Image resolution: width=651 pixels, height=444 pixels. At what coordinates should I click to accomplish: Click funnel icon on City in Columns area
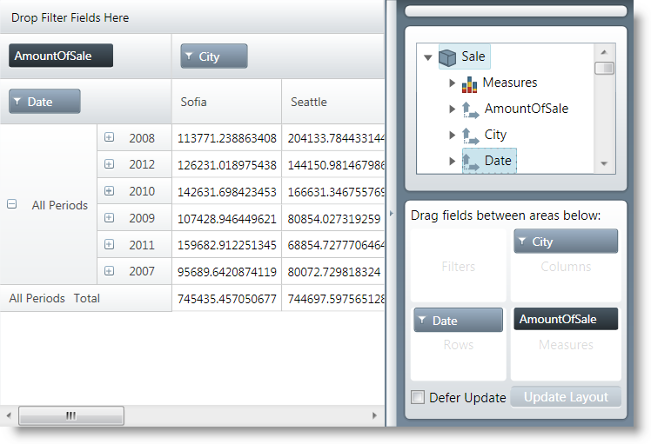pyautogui.click(x=522, y=242)
